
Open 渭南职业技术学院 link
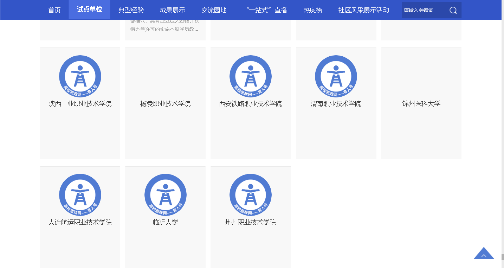pos(336,104)
